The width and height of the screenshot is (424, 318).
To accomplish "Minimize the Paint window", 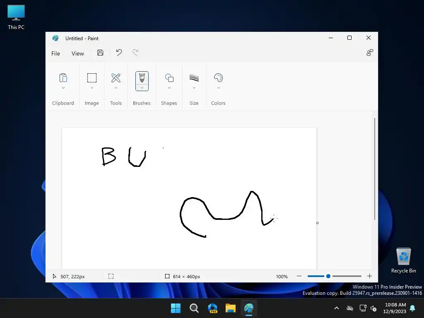I will [x=331, y=38].
